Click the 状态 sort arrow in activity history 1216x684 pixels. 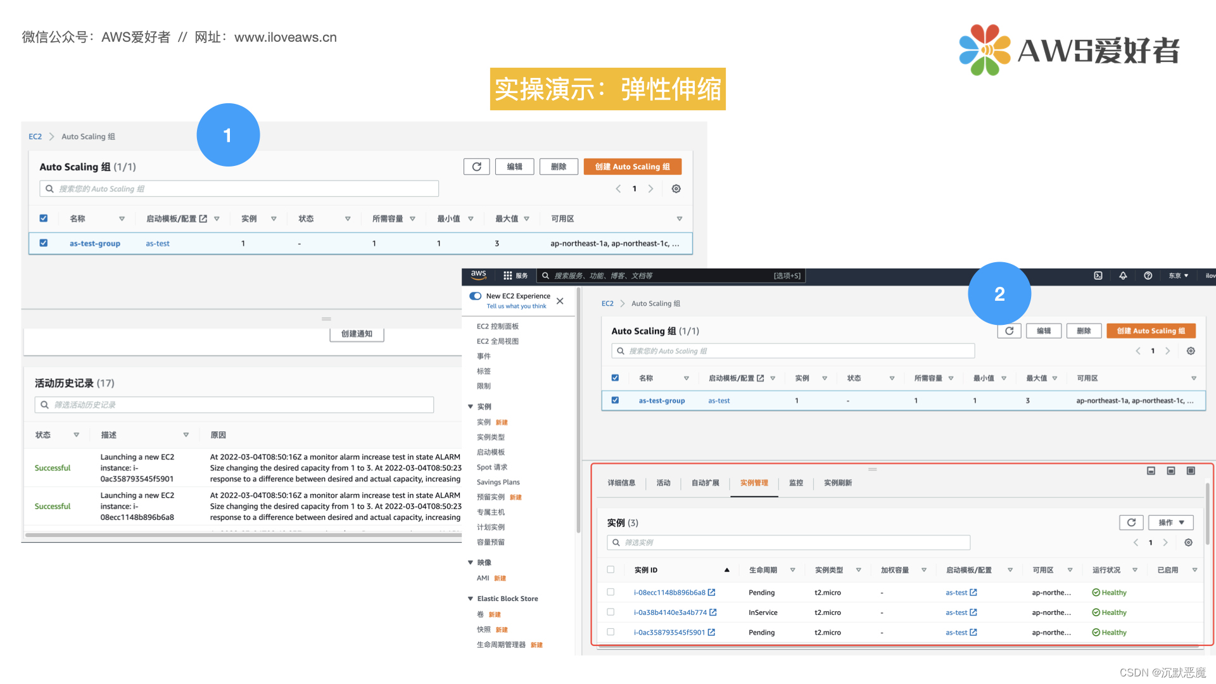point(77,435)
